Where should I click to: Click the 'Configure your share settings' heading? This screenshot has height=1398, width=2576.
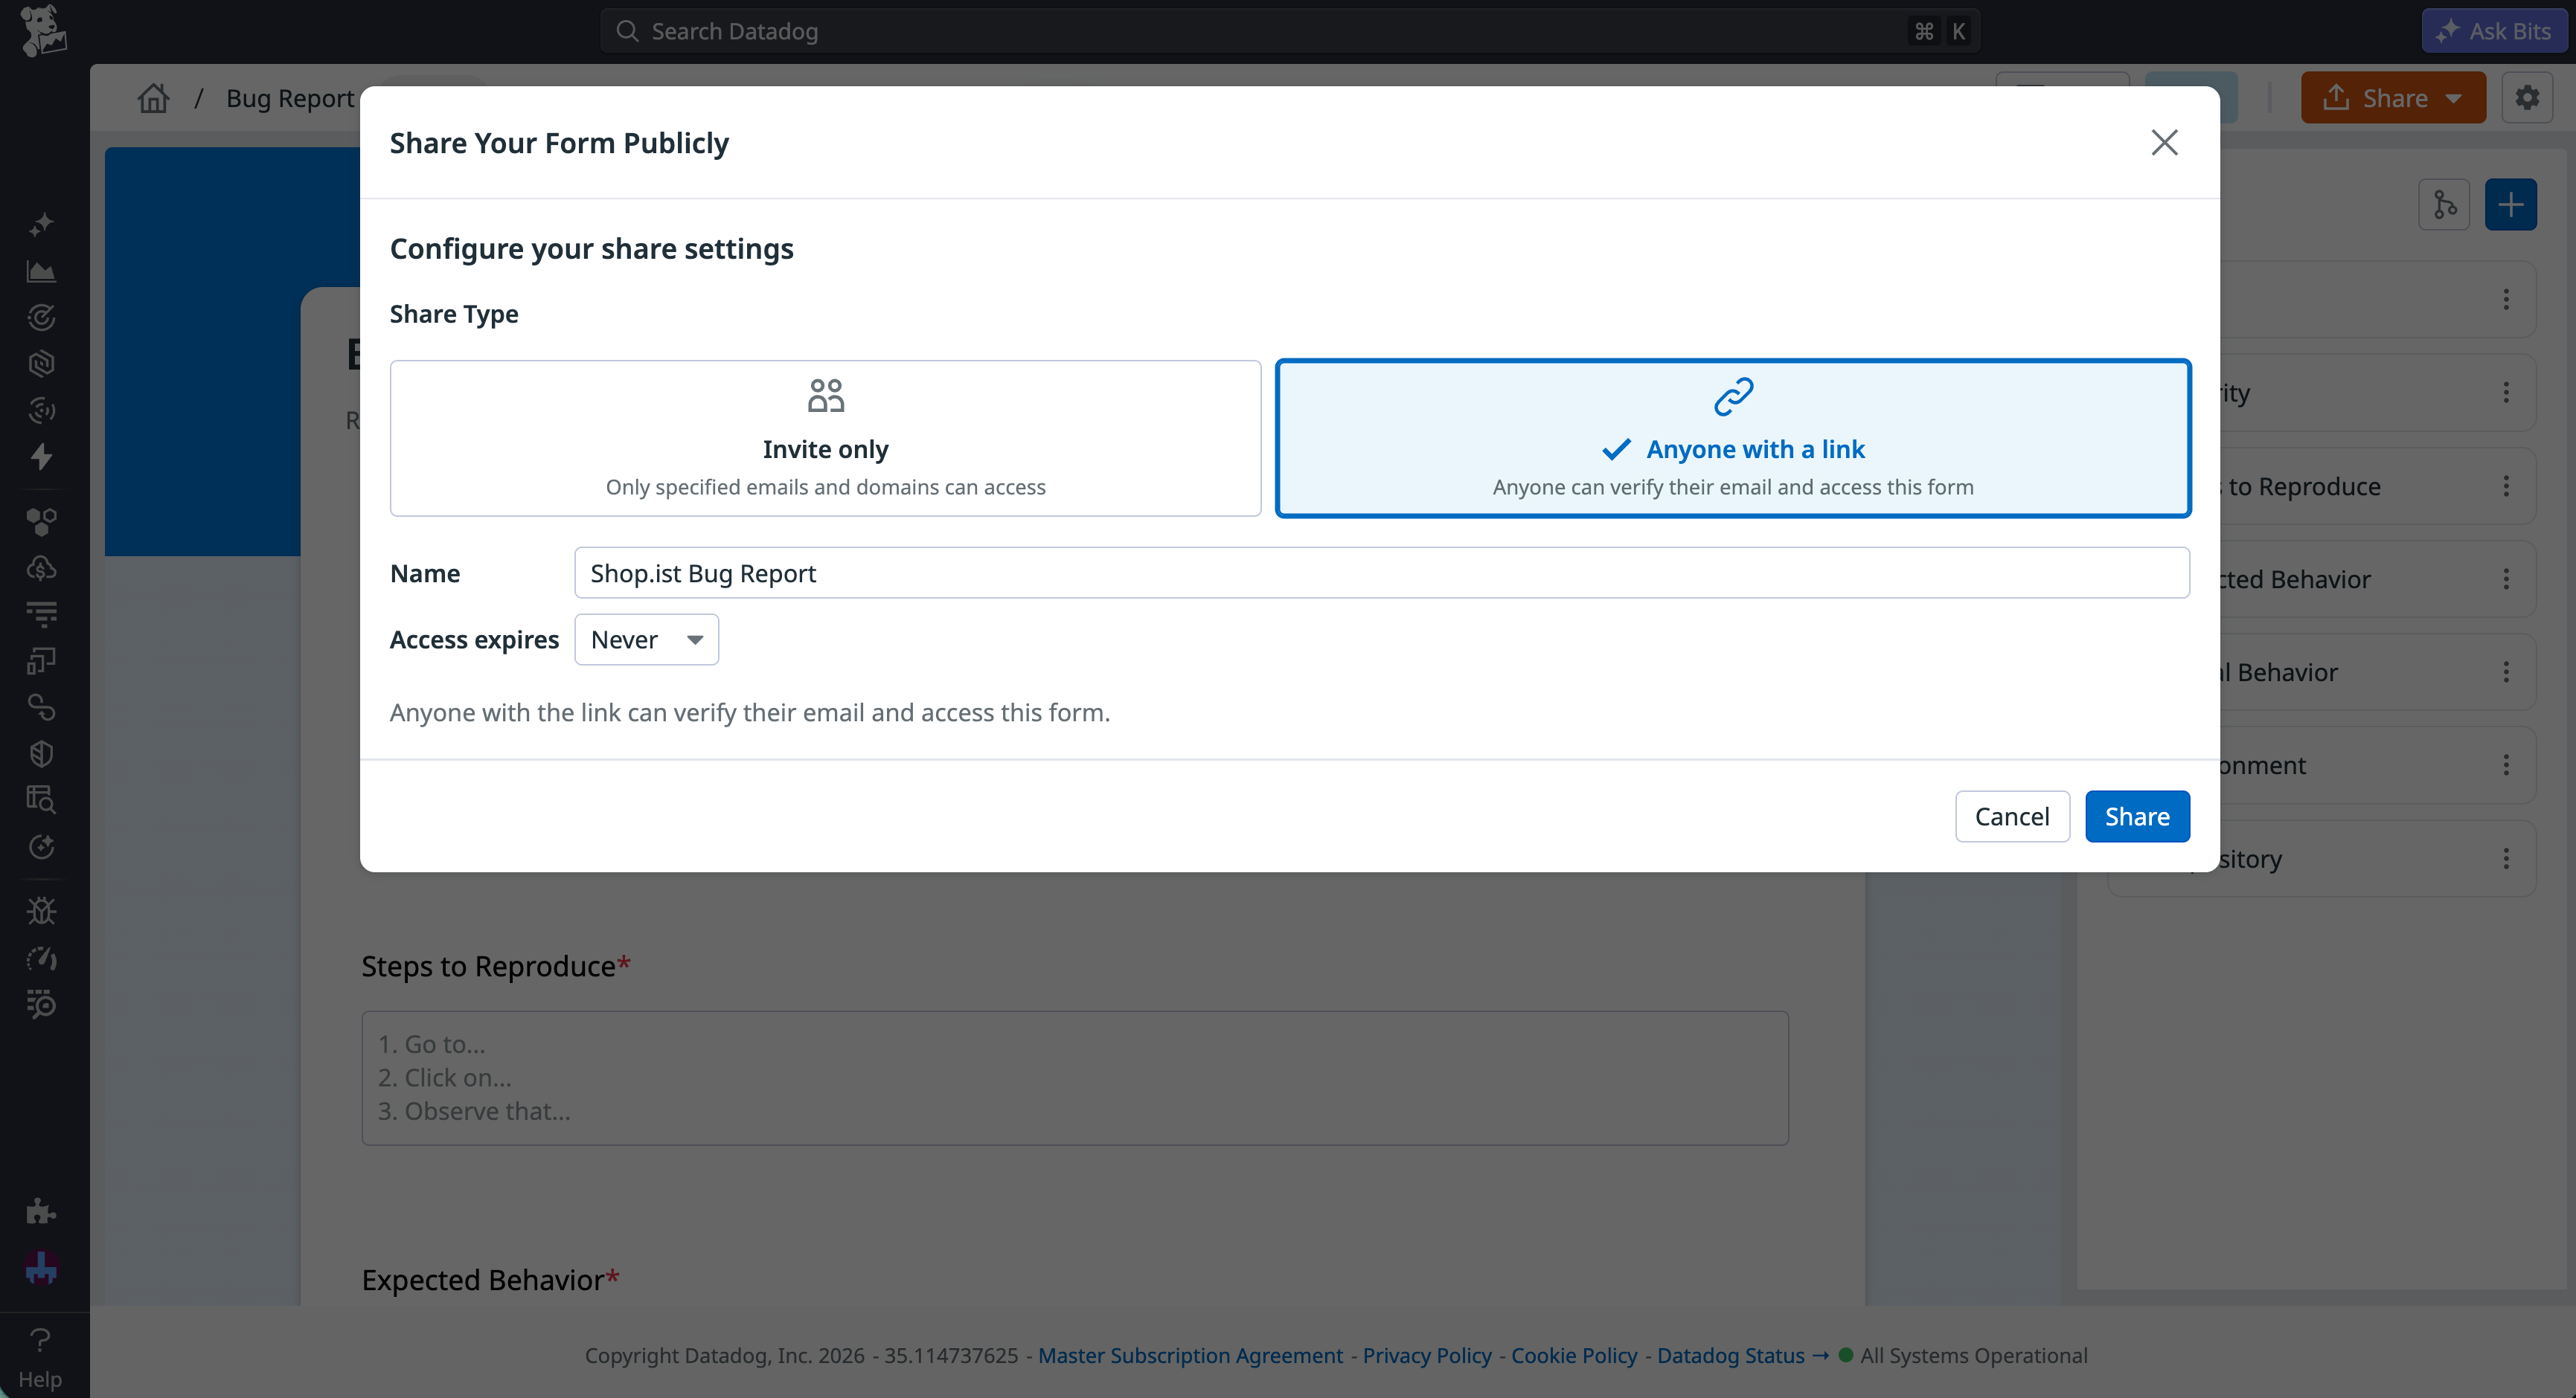point(591,248)
